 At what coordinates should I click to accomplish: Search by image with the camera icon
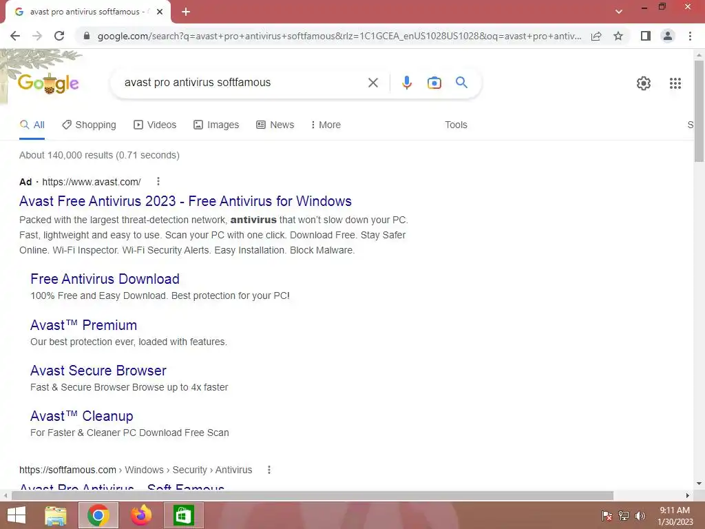[x=434, y=83]
